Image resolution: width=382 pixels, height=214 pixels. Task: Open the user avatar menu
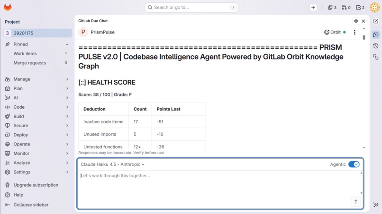click(374, 8)
